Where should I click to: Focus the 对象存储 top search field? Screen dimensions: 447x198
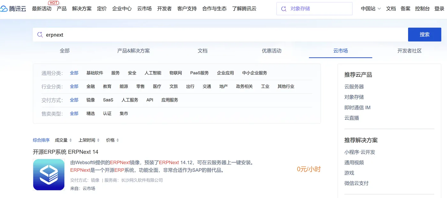(314, 9)
